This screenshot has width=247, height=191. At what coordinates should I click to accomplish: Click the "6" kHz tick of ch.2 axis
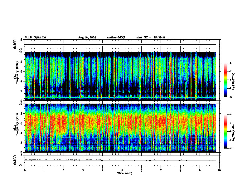click(22, 123)
